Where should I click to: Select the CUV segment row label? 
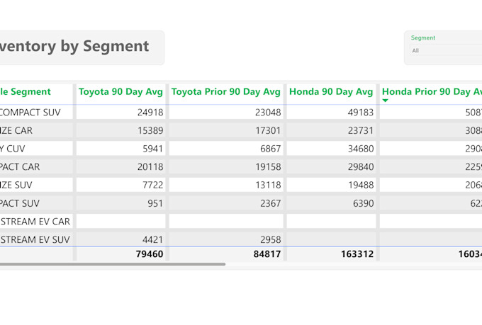[x=13, y=149]
